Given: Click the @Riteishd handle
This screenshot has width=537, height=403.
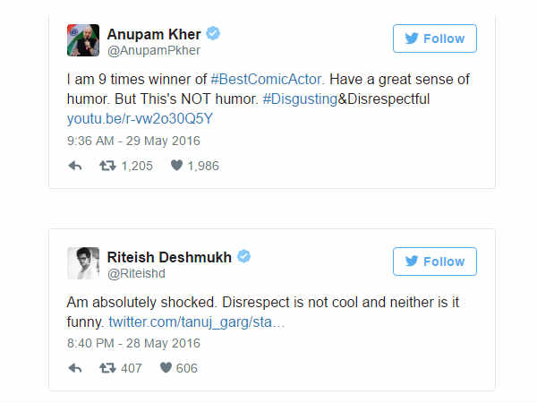Looking at the screenshot, I should (132, 273).
